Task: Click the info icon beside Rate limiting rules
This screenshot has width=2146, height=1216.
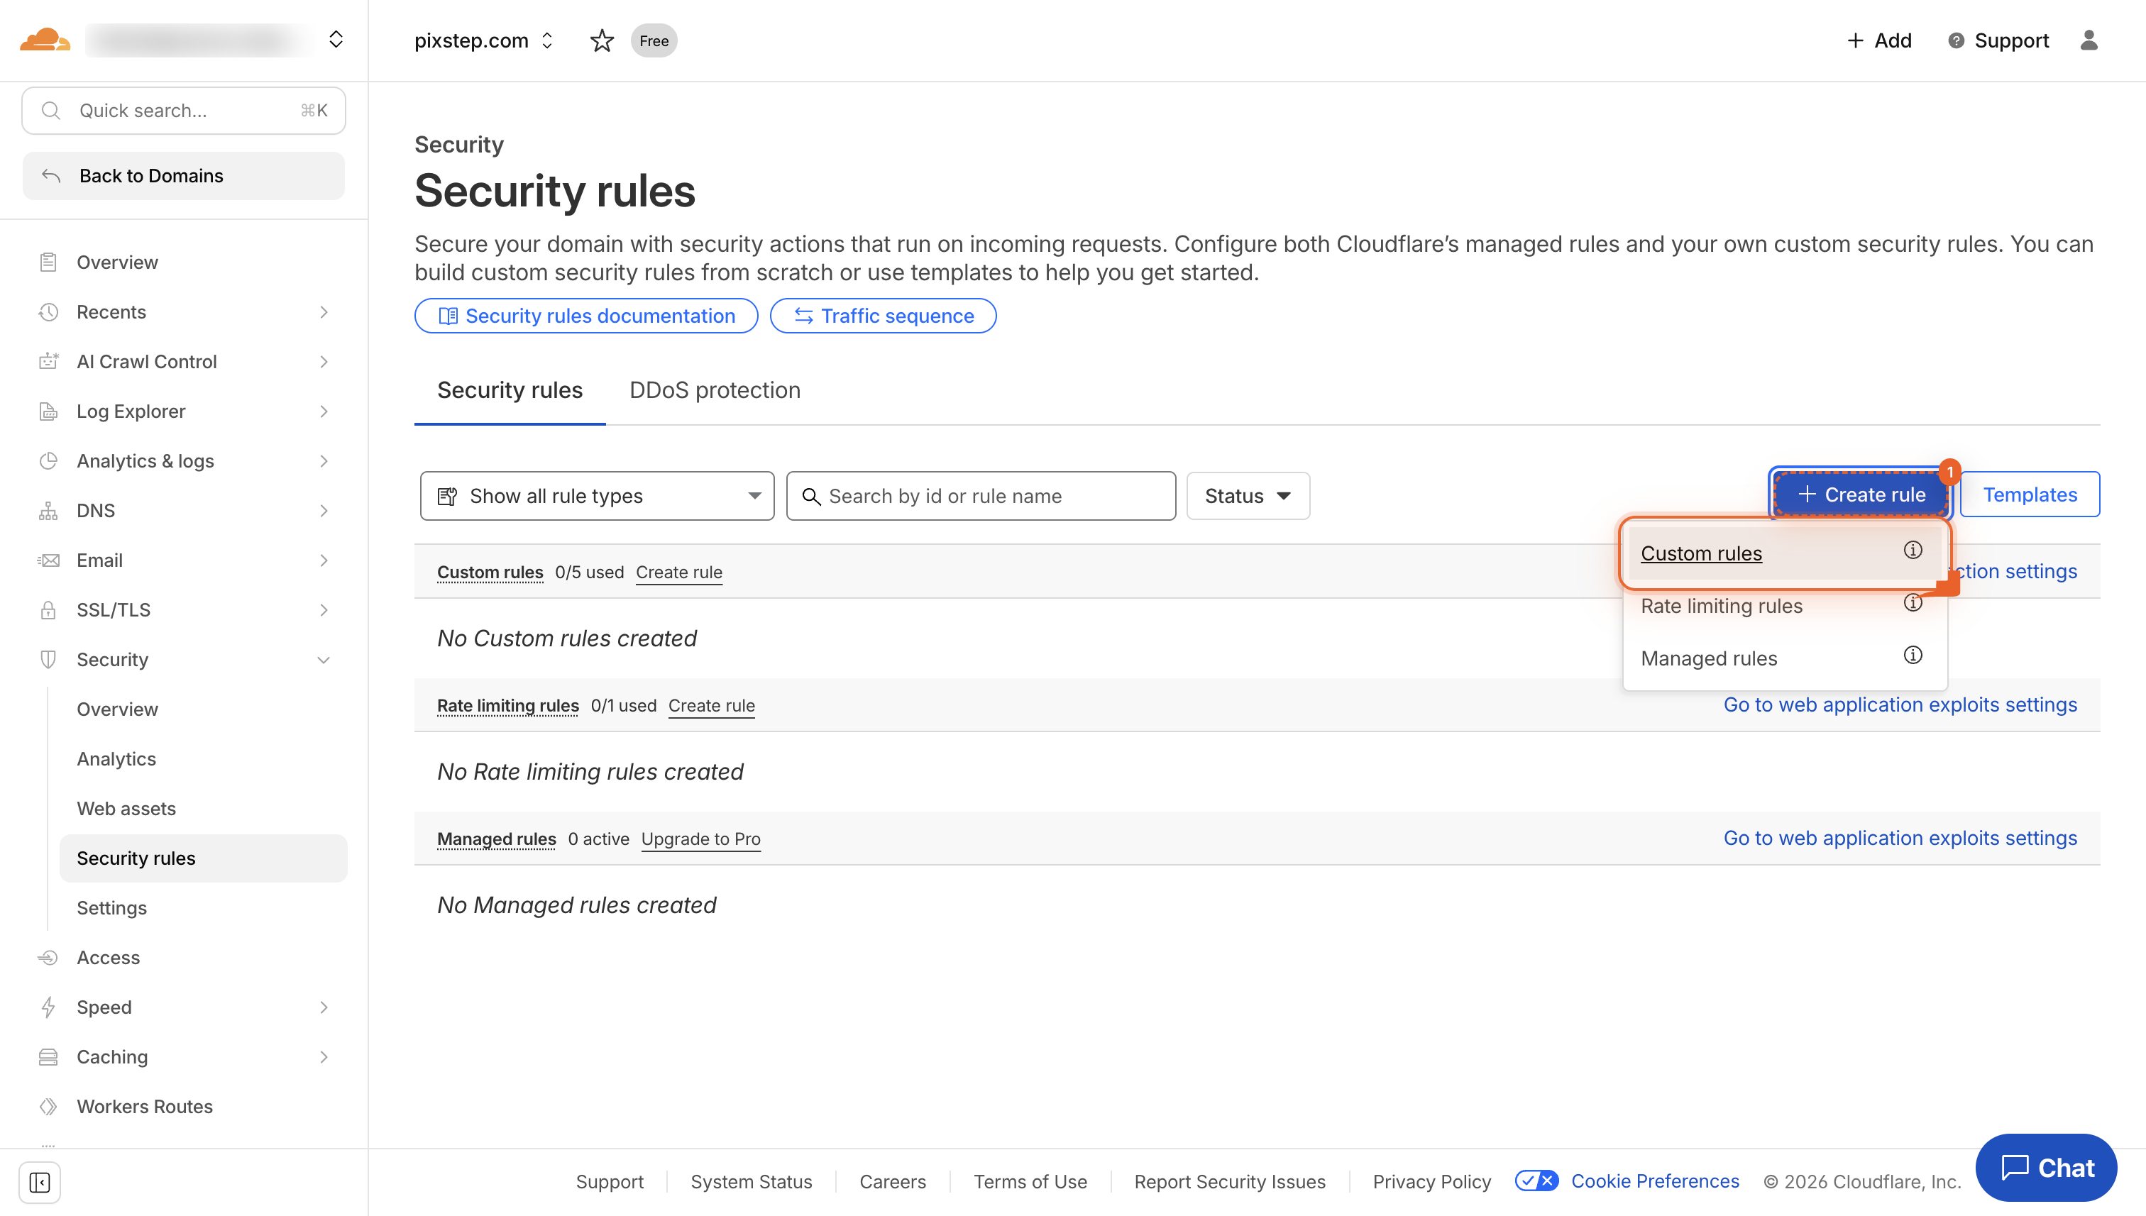Action: click(1913, 603)
